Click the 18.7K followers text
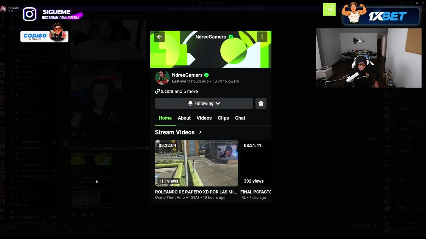This screenshot has width=426, height=239. point(226,81)
